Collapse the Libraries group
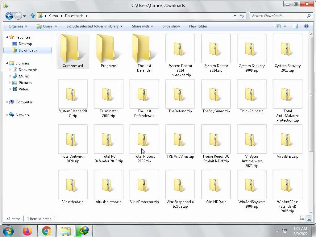Image resolution: width=316 pixels, height=237 pixels. (7, 63)
